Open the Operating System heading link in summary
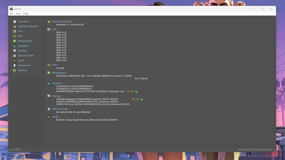 [x=62, y=21]
